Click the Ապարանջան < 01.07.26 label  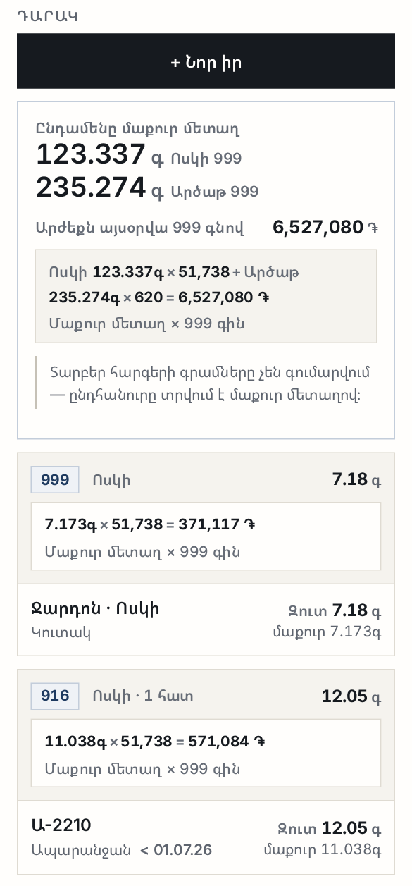[121, 850]
